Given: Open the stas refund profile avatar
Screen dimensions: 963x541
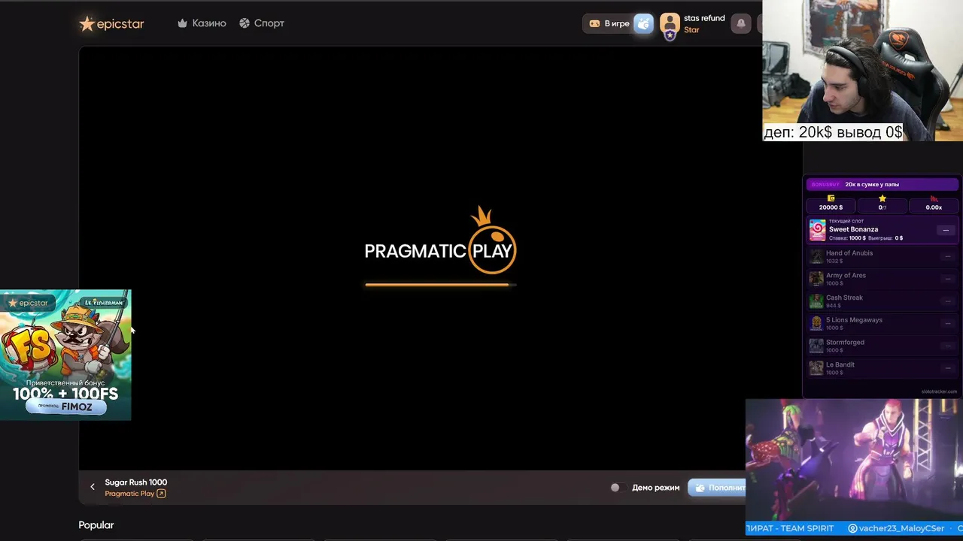Looking at the screenshot, I should pos(670,25).
